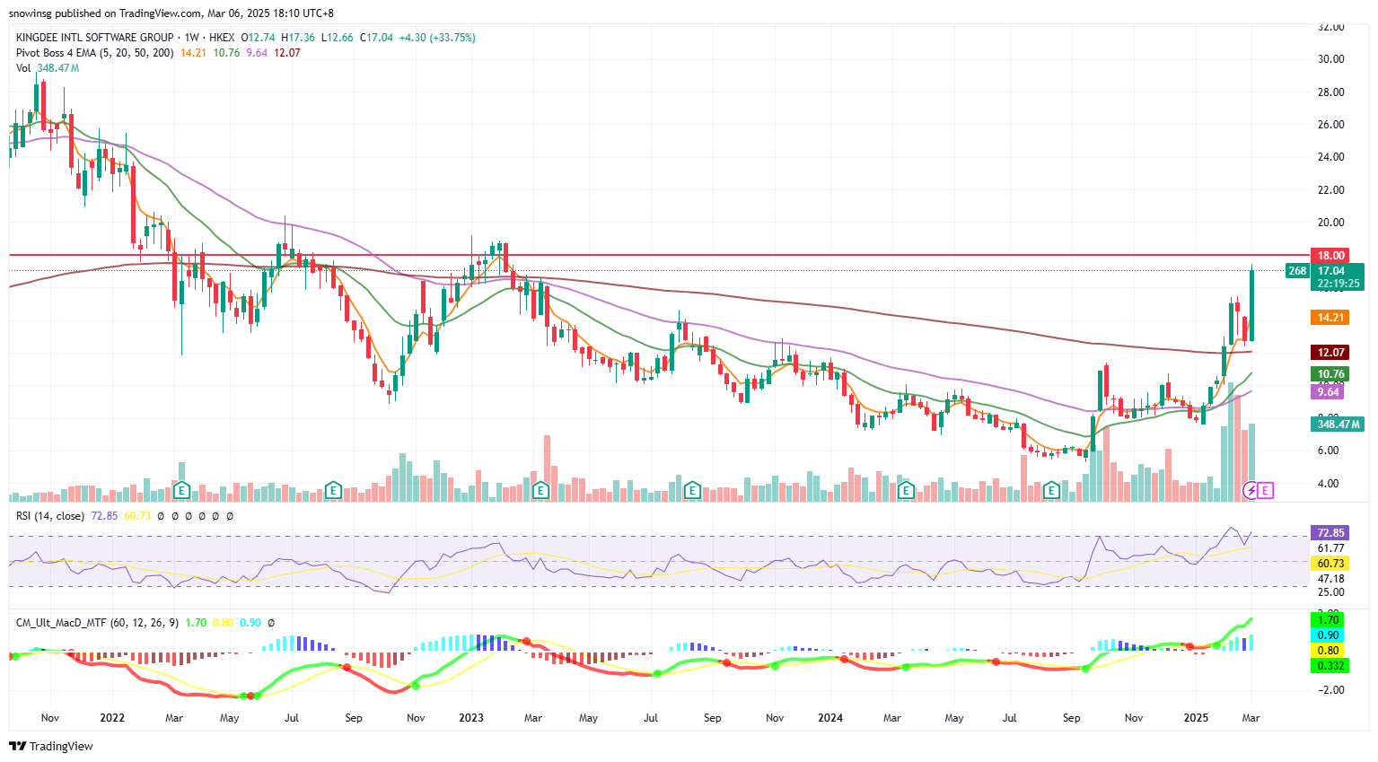This screenshot has height=762, width=1378.
Task: Click the high price H17.36 value
Action: coord(298,38)
